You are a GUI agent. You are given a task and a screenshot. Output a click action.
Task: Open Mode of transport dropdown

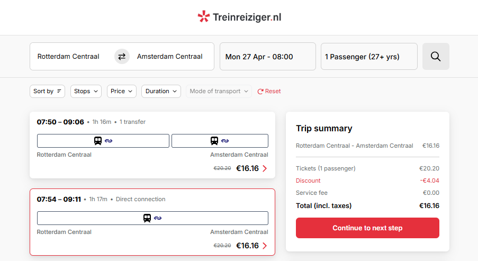coord(219,91)
